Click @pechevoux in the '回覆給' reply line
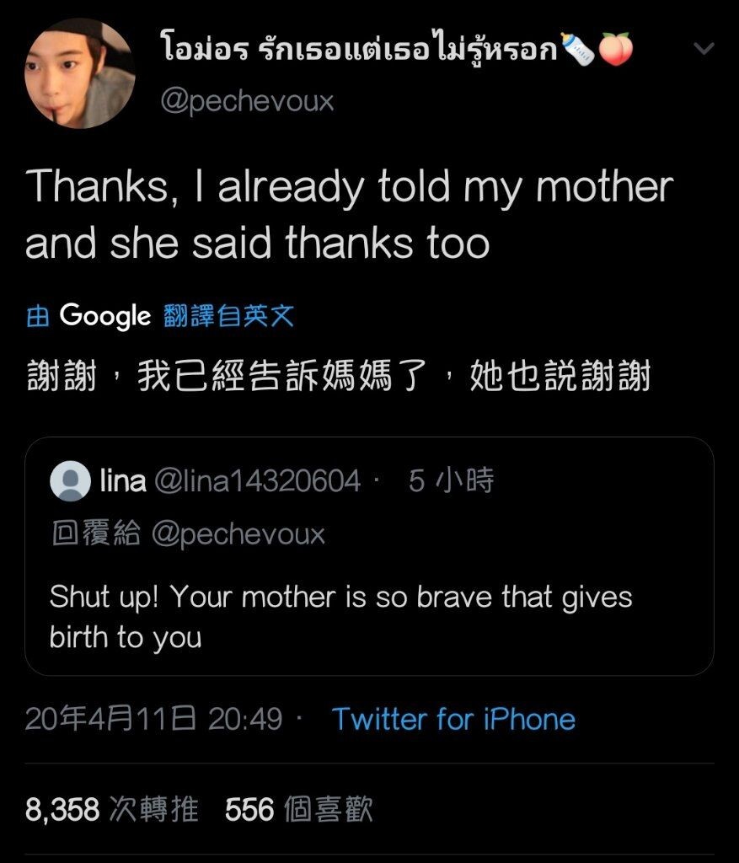This screenshot has height=863, width=739. (237, 534)
